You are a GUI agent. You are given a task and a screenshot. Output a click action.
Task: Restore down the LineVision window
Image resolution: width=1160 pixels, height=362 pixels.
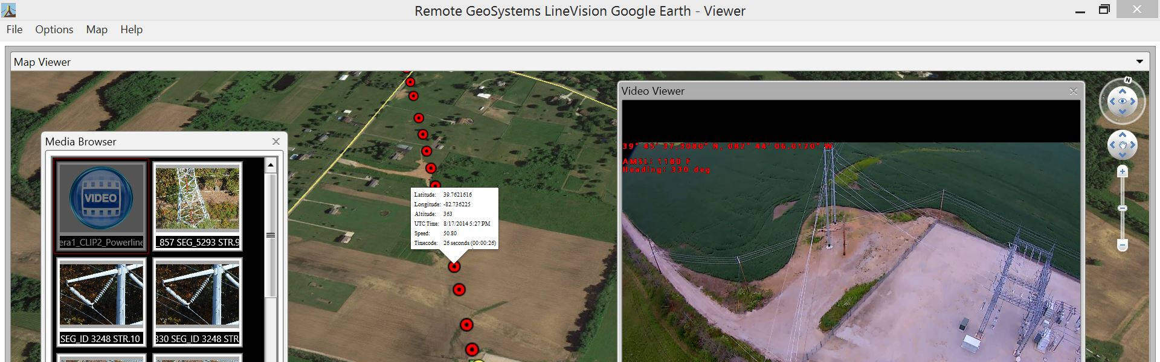pos(1104,10)
